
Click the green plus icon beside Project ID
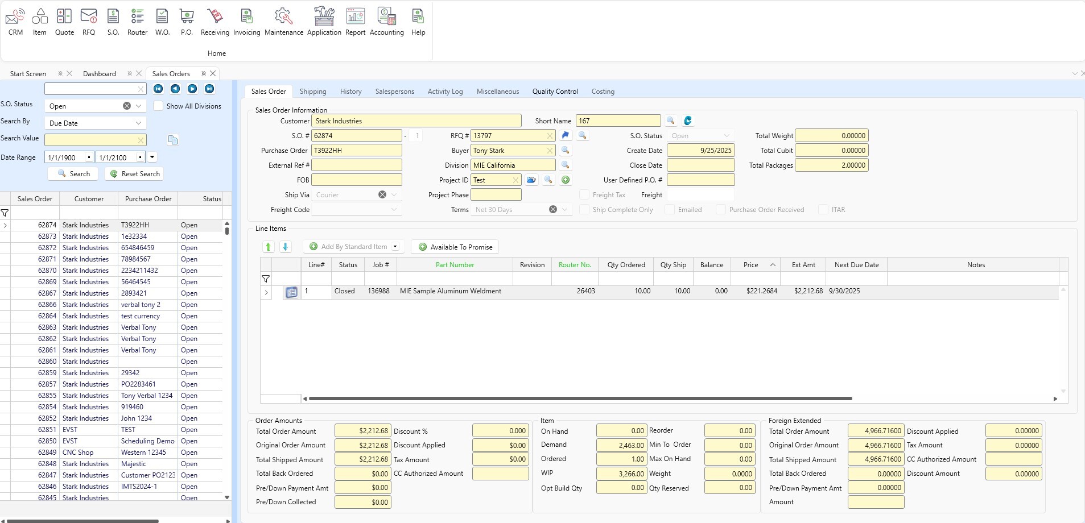click(x=566, y=180)
